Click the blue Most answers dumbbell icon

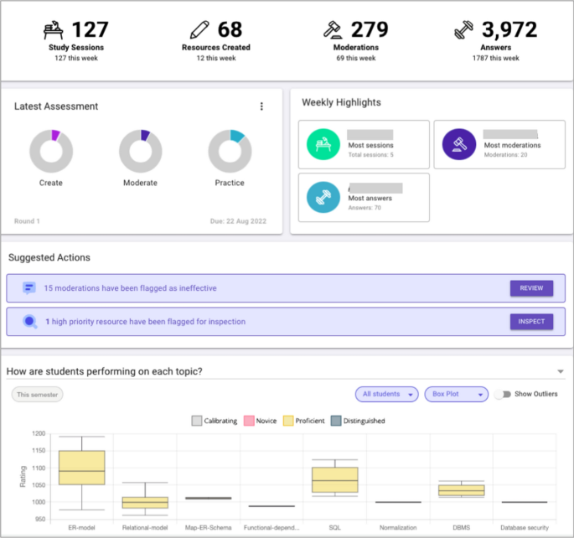click(323, 197)
